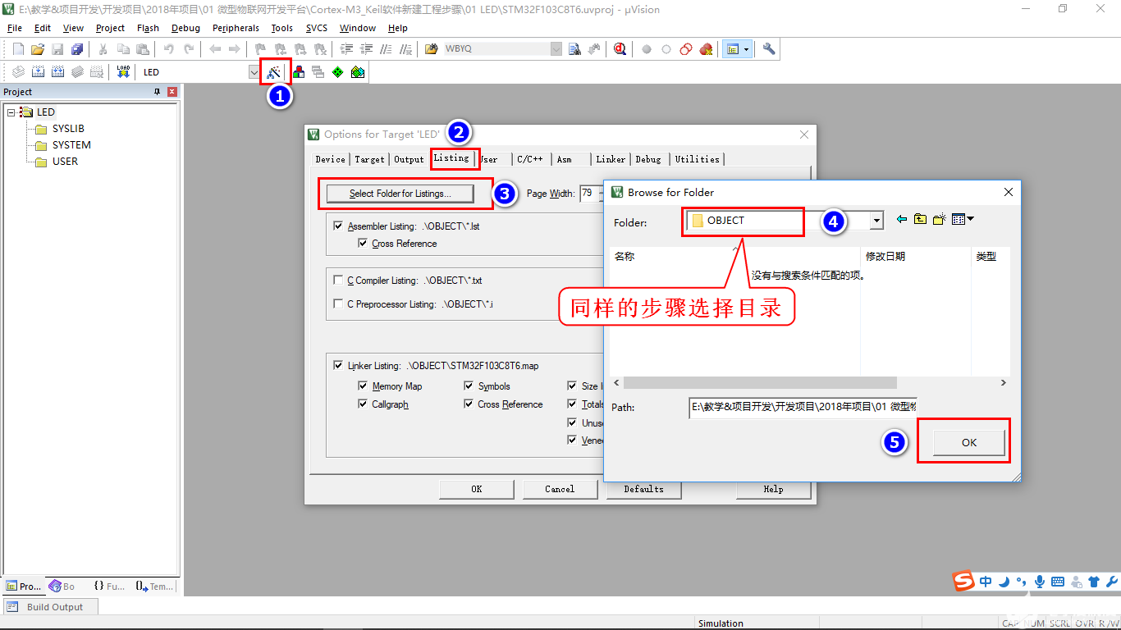Image resolution: width=1121 pixels, height=630 pixels.
Task: Click the Cut scissors toolbar icon
Action: click(103, 49)
